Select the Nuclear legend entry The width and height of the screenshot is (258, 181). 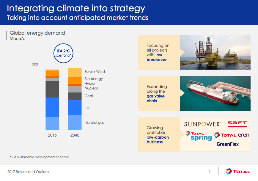(91, 88)
